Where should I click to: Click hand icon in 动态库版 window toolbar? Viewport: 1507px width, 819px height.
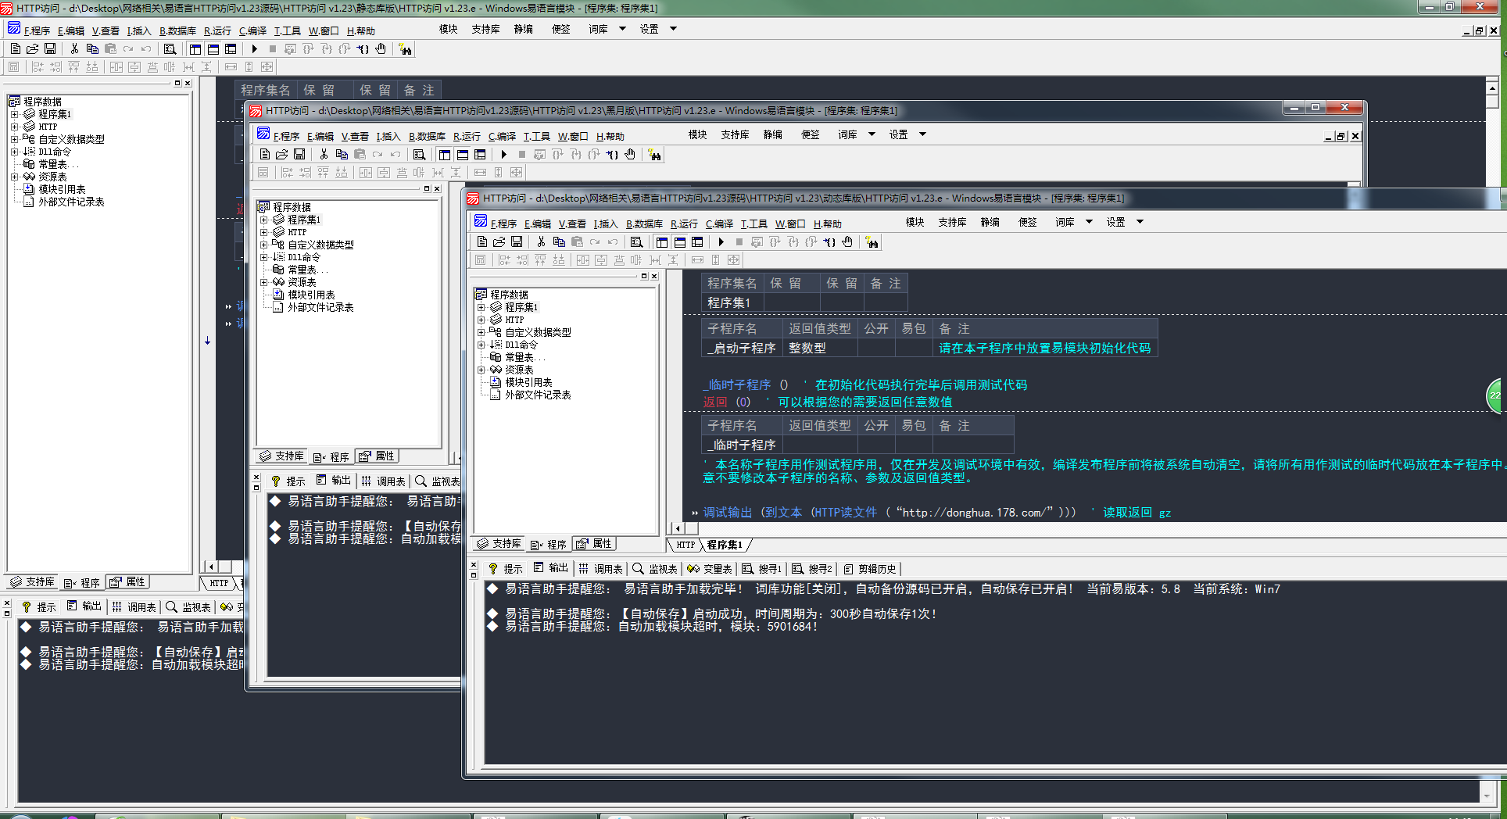coord(847,242)
